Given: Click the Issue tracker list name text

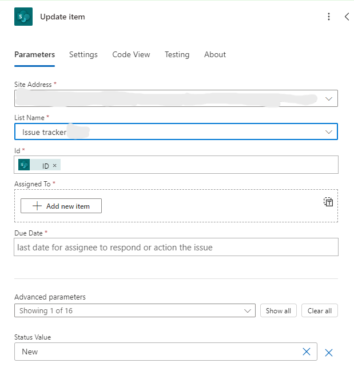Looking at the screenshot, I should 44,132.
